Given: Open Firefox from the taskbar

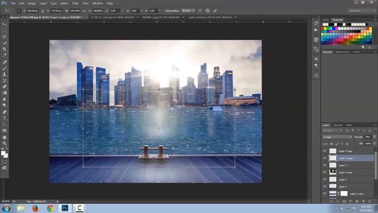Looking at the screenshot, I should [x=35, y=208].
